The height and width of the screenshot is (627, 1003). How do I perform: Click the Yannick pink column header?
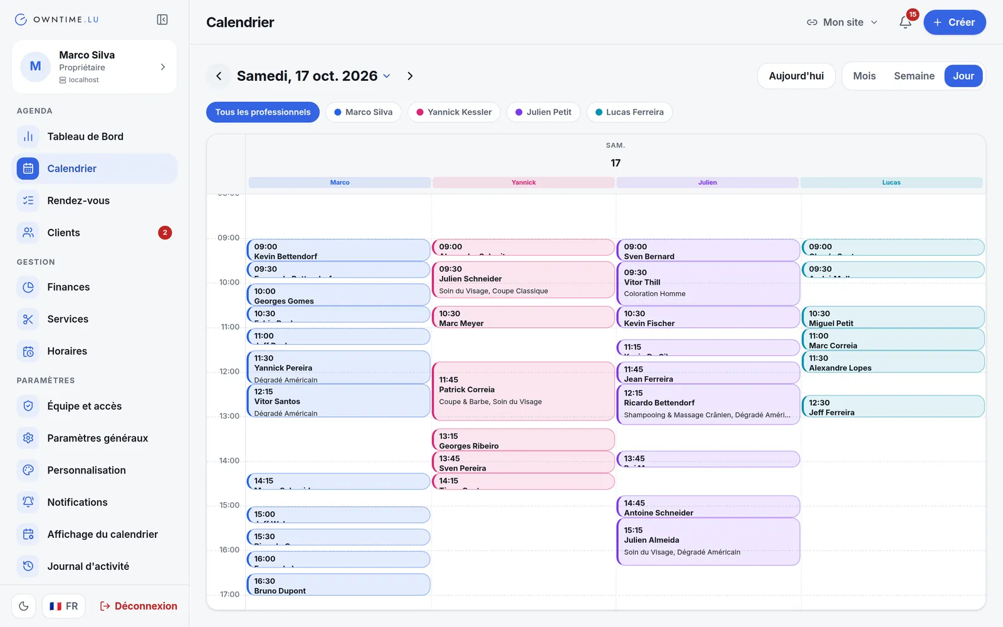tap(523, 182)
